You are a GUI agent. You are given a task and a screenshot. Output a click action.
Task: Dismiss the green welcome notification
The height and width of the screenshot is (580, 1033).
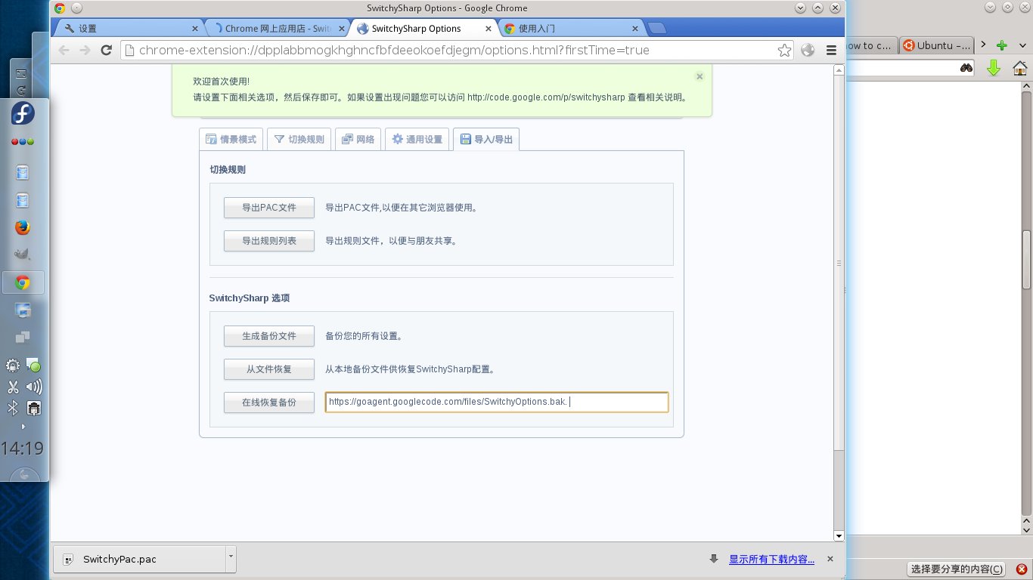click(x=700, y=76)
